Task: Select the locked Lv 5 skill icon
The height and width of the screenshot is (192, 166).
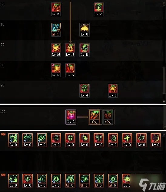Action: click(70, 70)
